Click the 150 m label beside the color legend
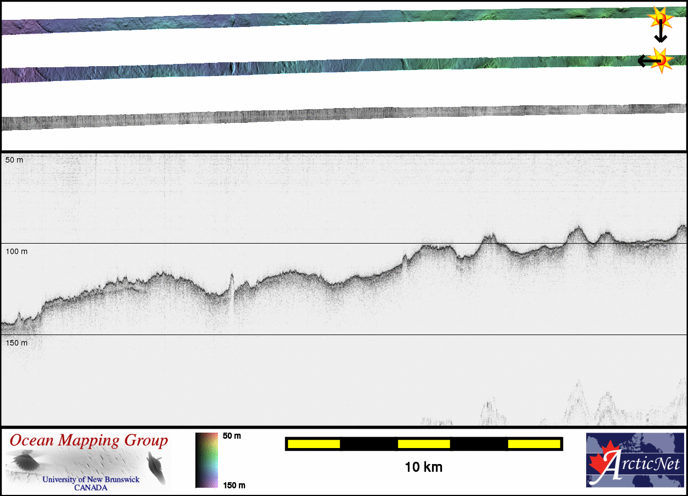This screenshot has height=496, width=688. pos(234,485)
